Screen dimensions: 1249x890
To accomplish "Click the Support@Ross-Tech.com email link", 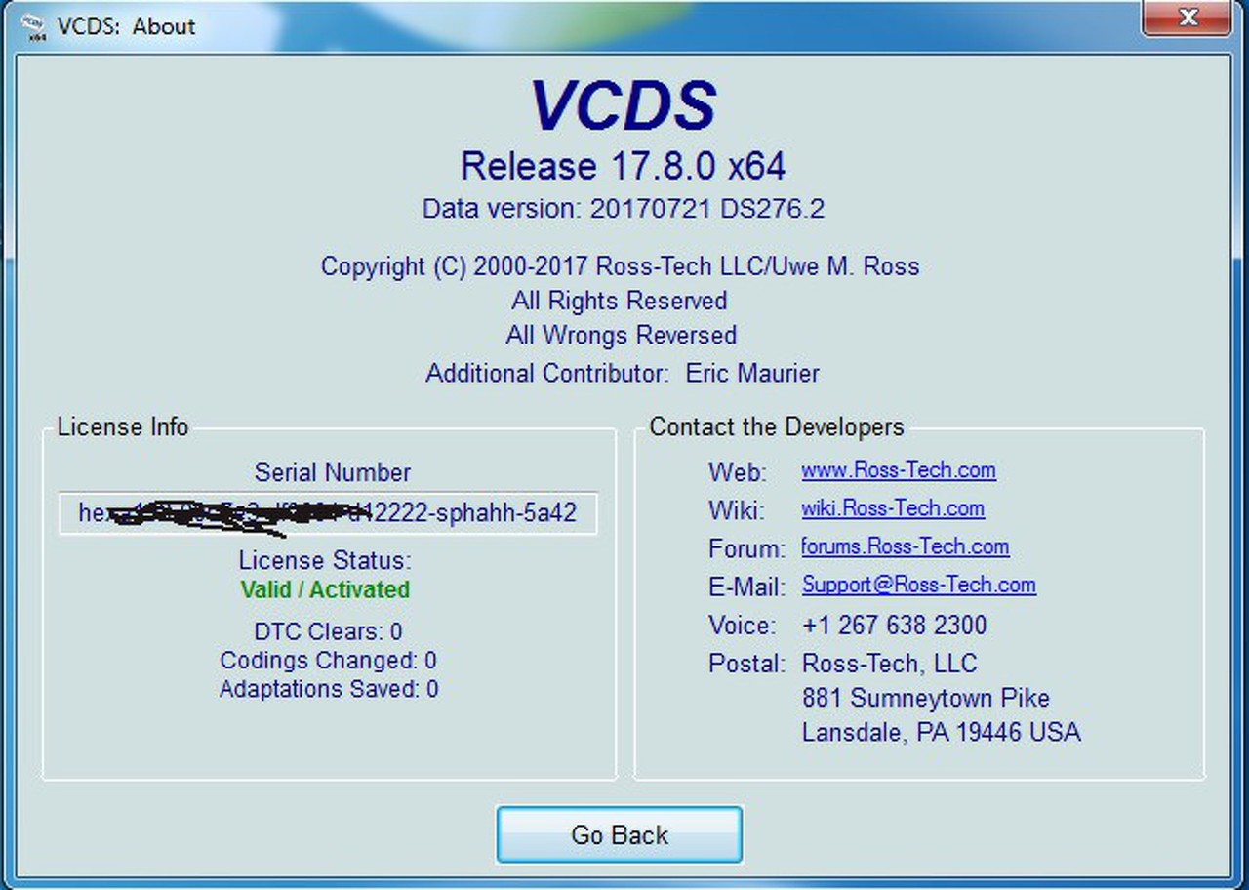I will 919,585.
